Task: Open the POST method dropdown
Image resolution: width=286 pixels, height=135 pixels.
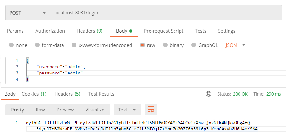Action: click(x=27, y=13)
